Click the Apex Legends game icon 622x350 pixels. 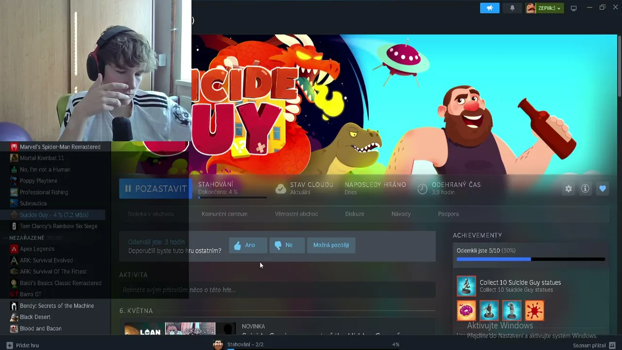pos(14,249)
